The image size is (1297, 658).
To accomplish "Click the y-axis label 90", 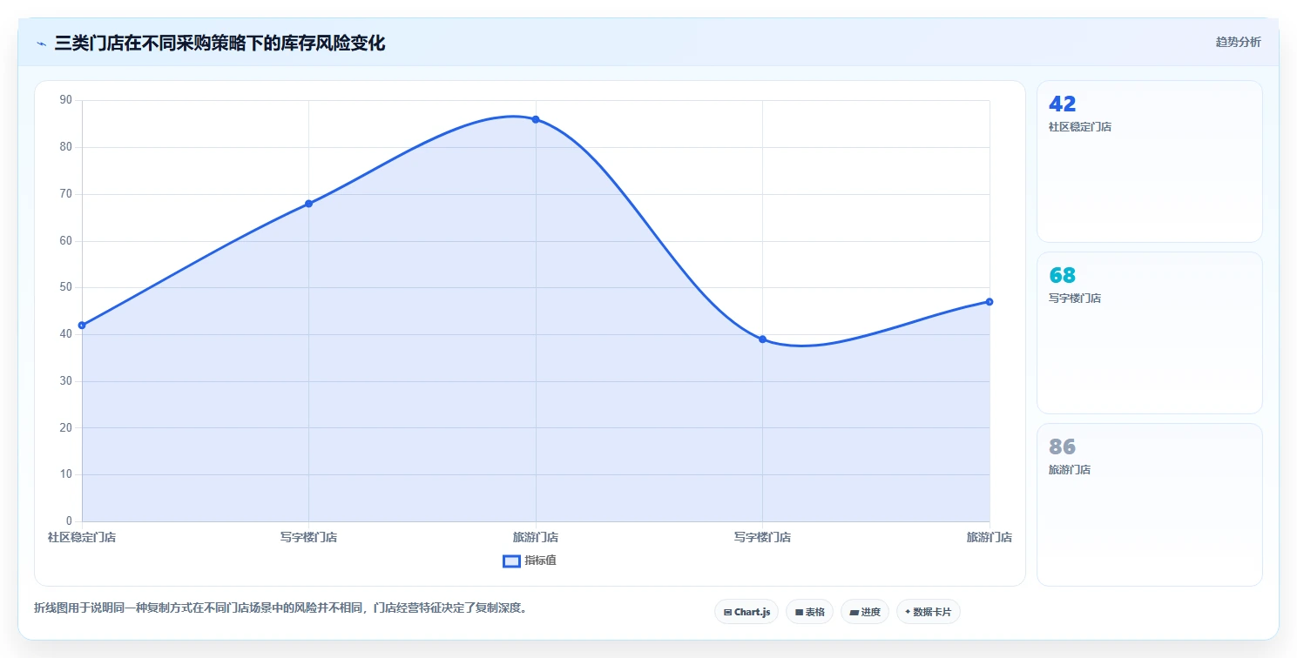I will click(x=66, y=100).
